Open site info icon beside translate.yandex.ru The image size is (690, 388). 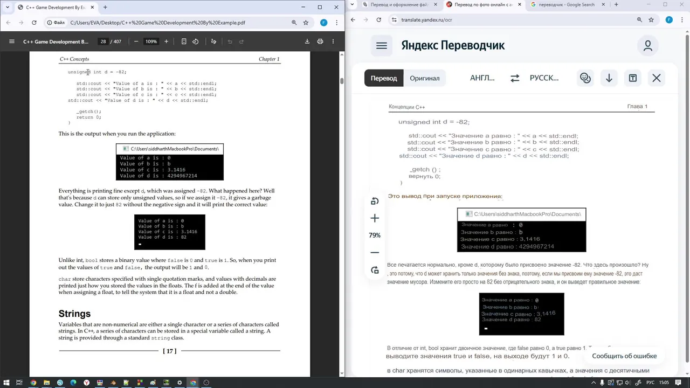coord(394,19)
